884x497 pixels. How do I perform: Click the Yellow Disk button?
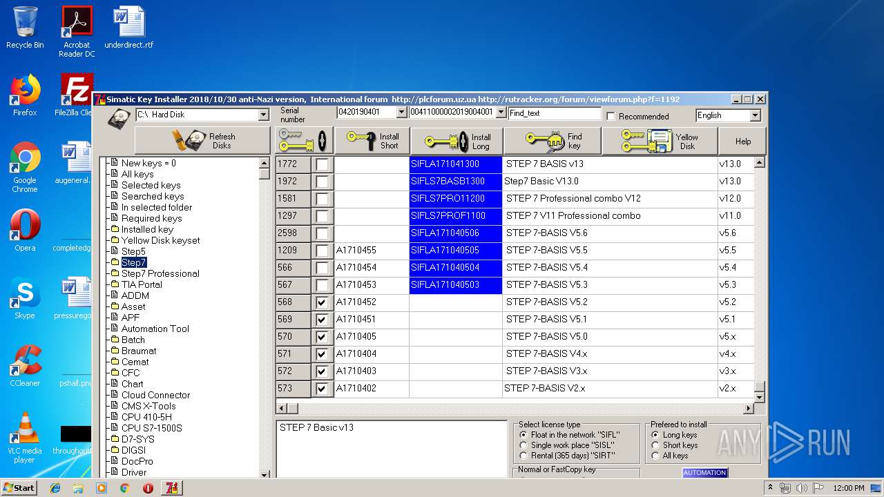[660, 141]
